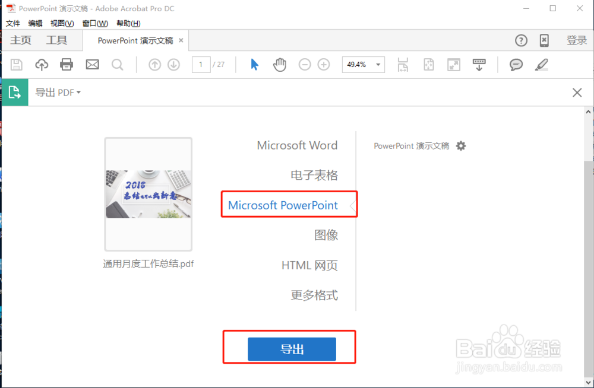Choose Microsoft Word export format
The image size is (594, 388).
[x=297, y=145]
